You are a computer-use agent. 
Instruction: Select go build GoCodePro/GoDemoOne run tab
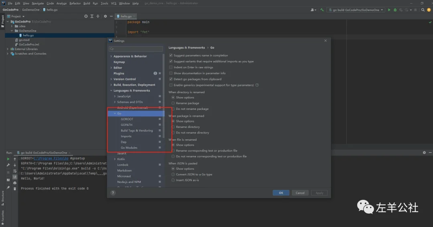coord(44,153)
